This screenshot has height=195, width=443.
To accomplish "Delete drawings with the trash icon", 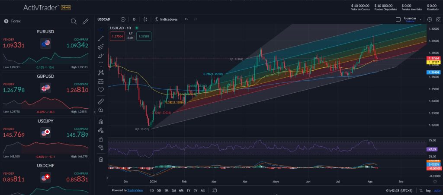I will (x=101, y=159).
